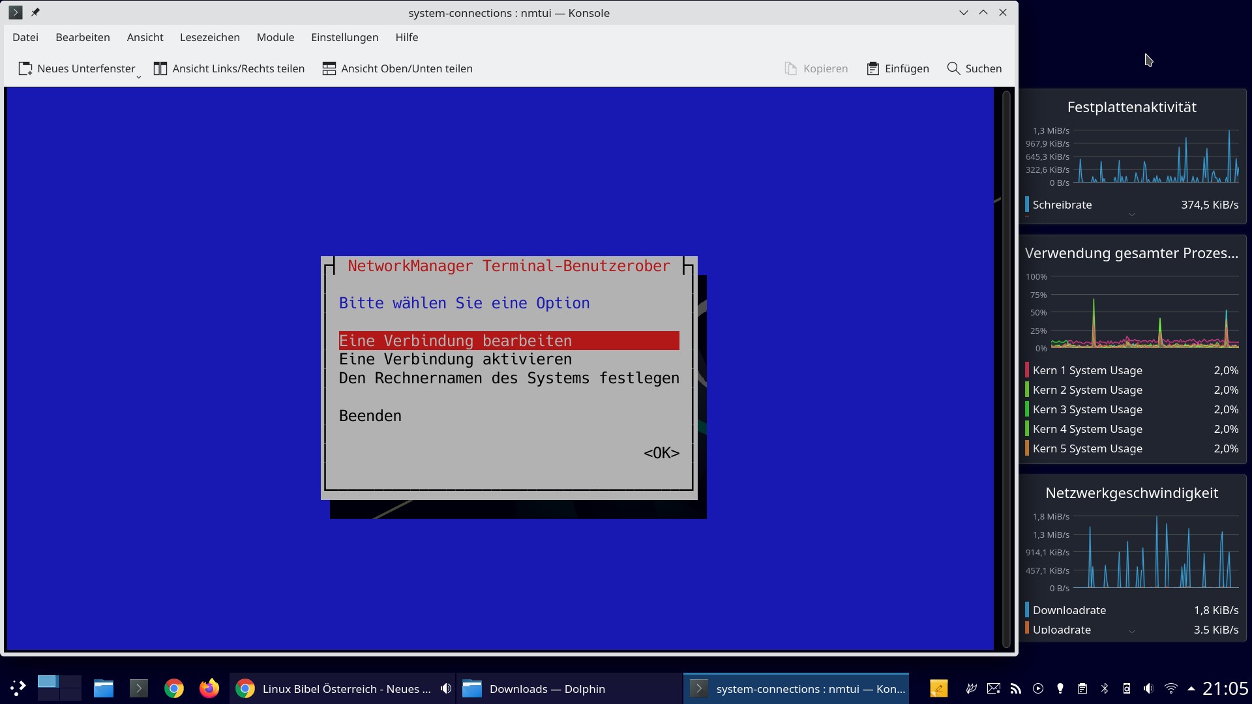Click the WiFi network tray icon
This screenshot has height=704, width=1252.
1171,688
